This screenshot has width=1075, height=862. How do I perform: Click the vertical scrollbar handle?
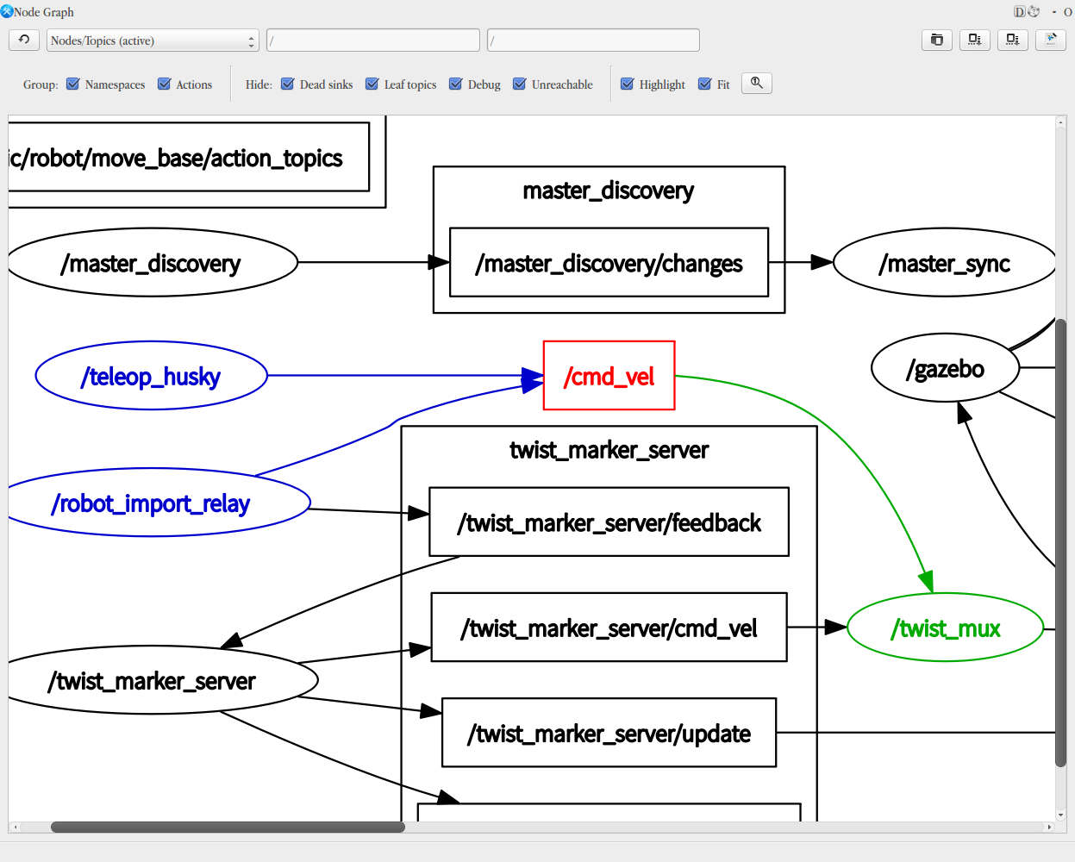pos(1060,543)
